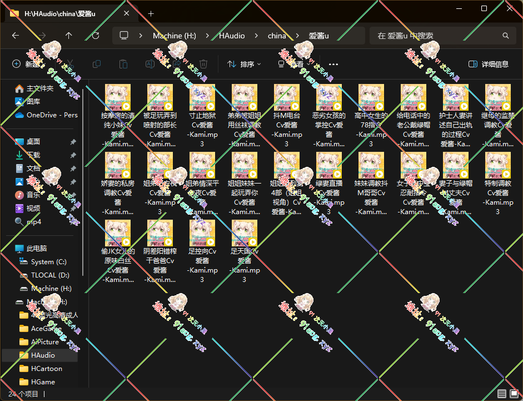
Task: Expand chevron after the PC icon in address bar
Action: (x=141, y=36)
